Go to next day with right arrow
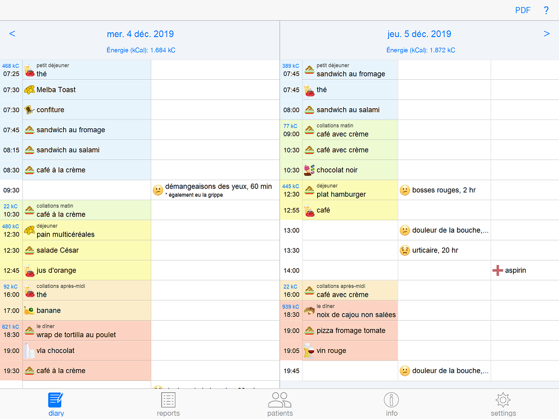Image resolution: width=559 pixels, height=419 pixels. coord(546,33)
